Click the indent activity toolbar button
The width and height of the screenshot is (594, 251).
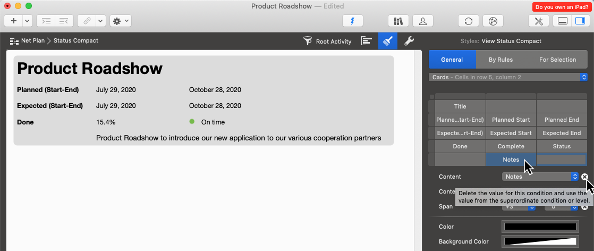point(47,21)
